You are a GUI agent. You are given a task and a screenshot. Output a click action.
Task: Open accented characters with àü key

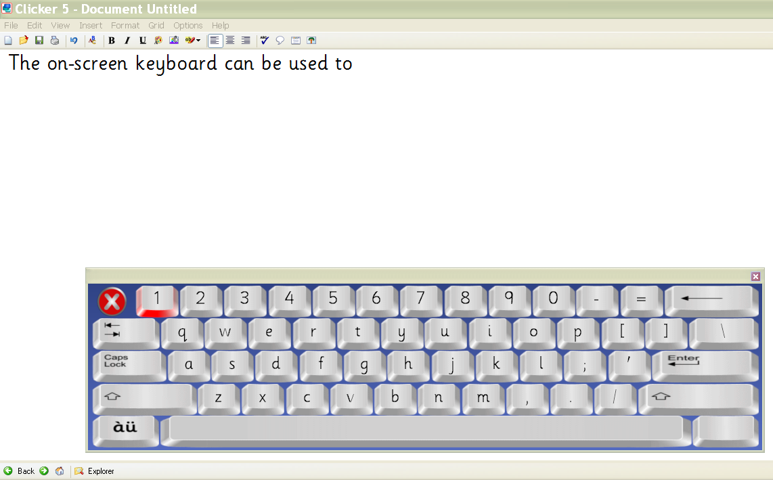tap(125, 431)
